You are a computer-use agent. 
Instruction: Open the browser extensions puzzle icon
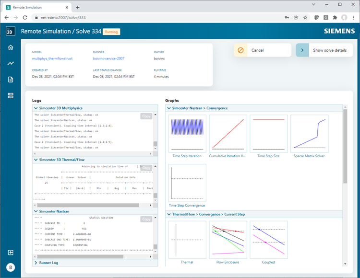(x=335, y=17)
